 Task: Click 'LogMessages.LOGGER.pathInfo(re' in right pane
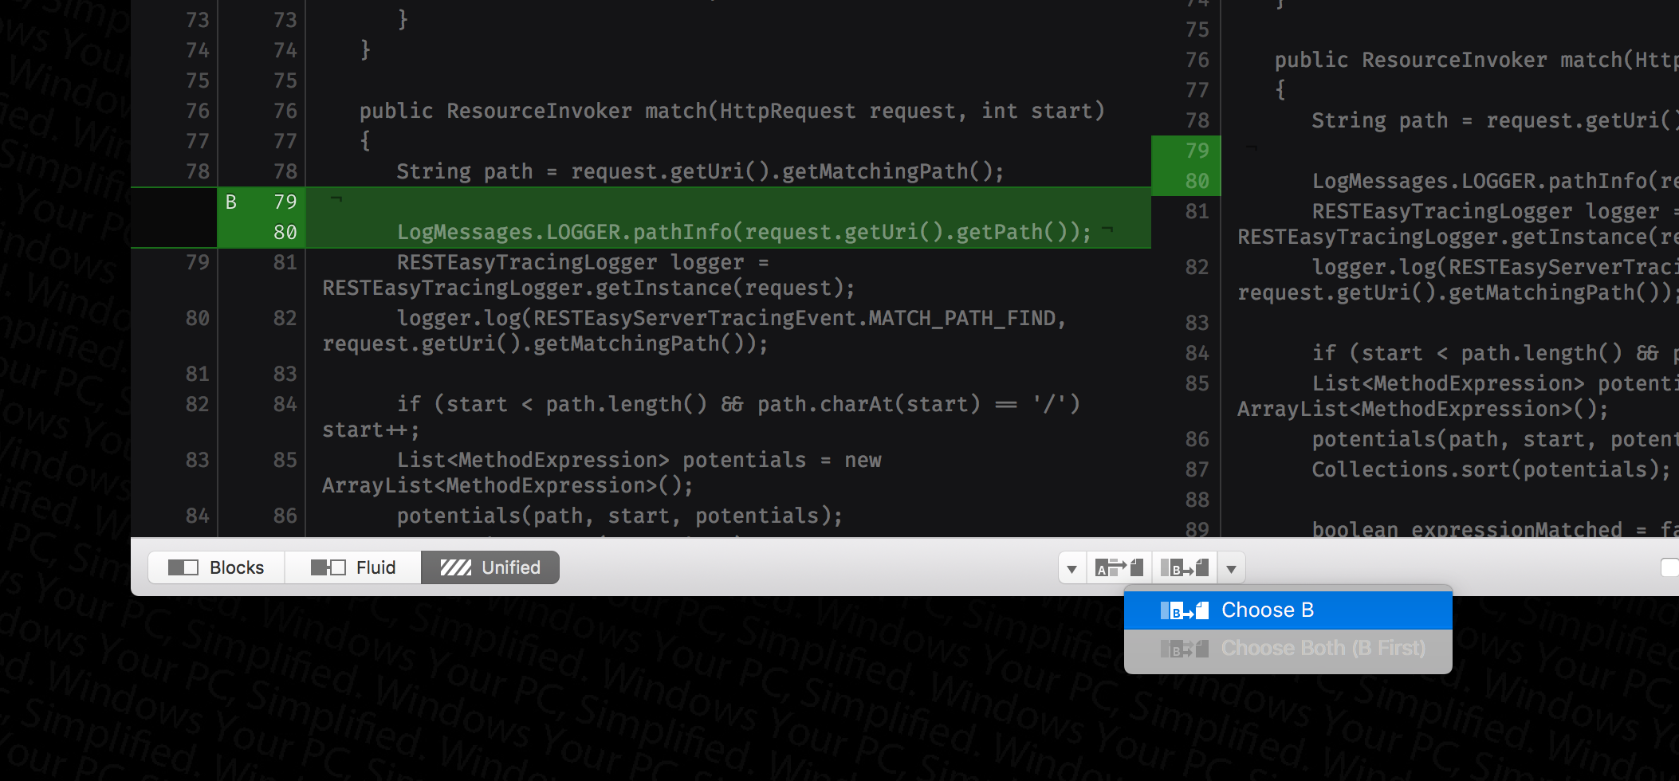click(1495, 181)
